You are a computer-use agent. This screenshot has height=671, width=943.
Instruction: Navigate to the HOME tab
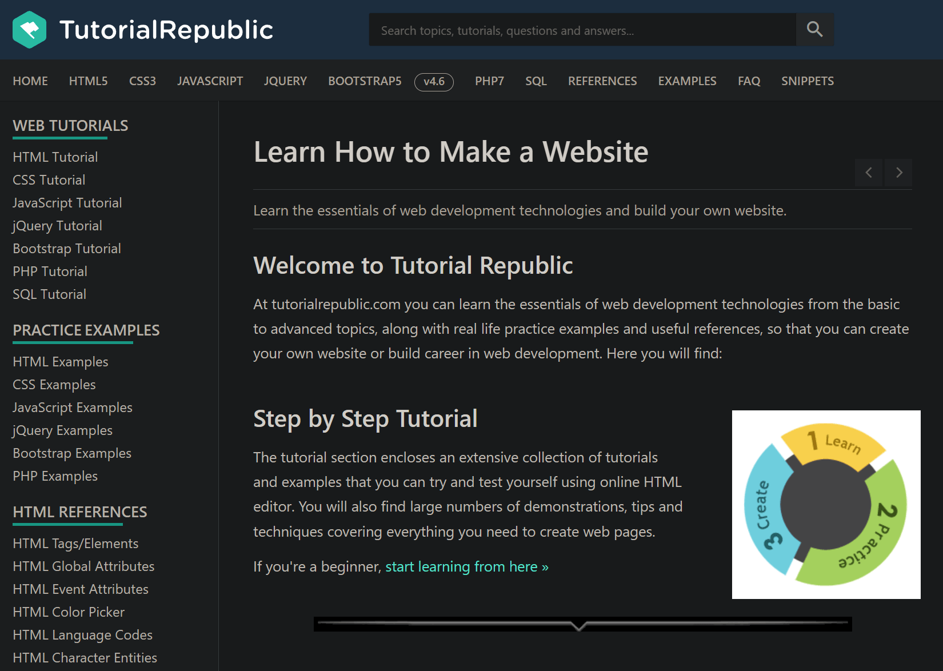[30, 81]
